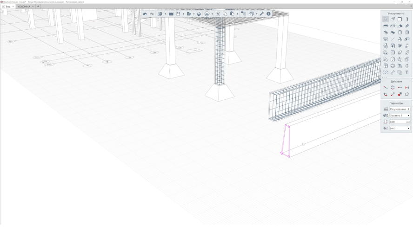
Task: Switch to the 'КОЛОННА' tab
Action: point(24,6)
